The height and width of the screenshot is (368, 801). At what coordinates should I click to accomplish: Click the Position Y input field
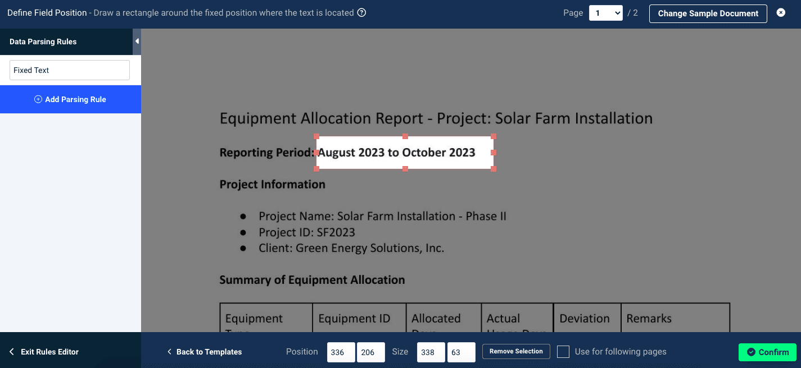point(370,352)
